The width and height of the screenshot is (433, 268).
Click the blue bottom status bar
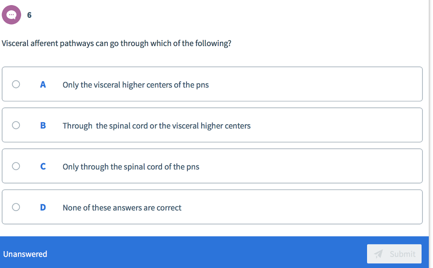click(x=211, y=254)
